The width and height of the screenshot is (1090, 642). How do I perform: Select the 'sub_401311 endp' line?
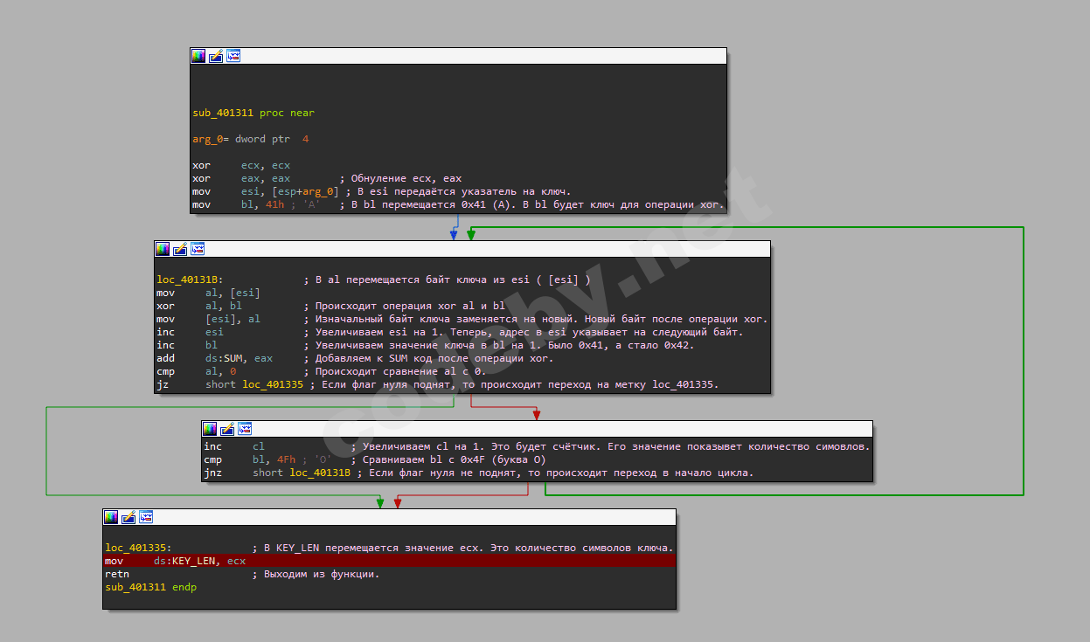pyautogui.click(x=150, y=587)
